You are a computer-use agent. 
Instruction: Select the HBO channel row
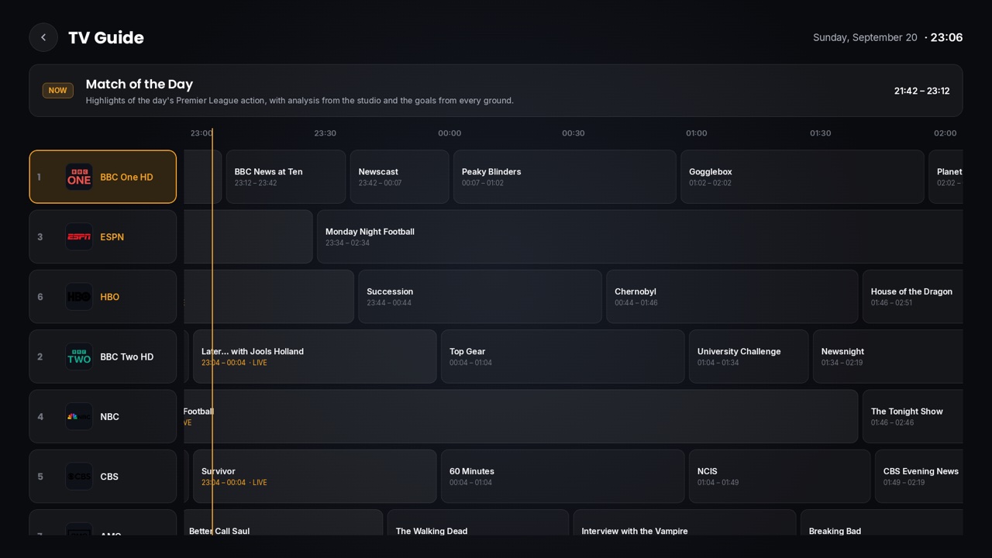pyautogui.click(x=103, y=297)
